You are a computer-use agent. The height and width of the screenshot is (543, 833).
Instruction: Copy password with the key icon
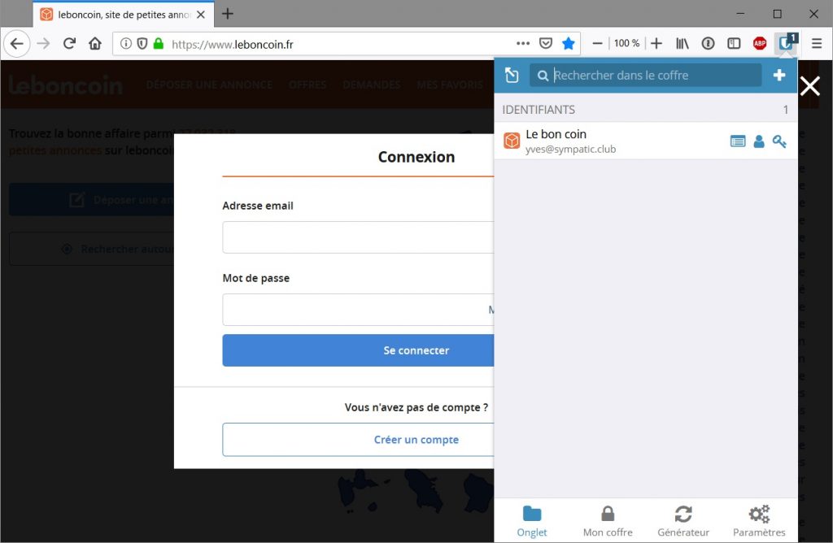[x=779, y=141]
